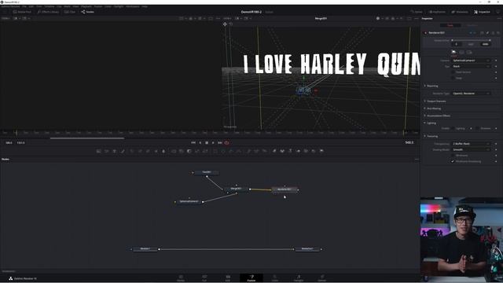Open the Spline panel button
The image size is (503, 283).
tap(417, 12)
